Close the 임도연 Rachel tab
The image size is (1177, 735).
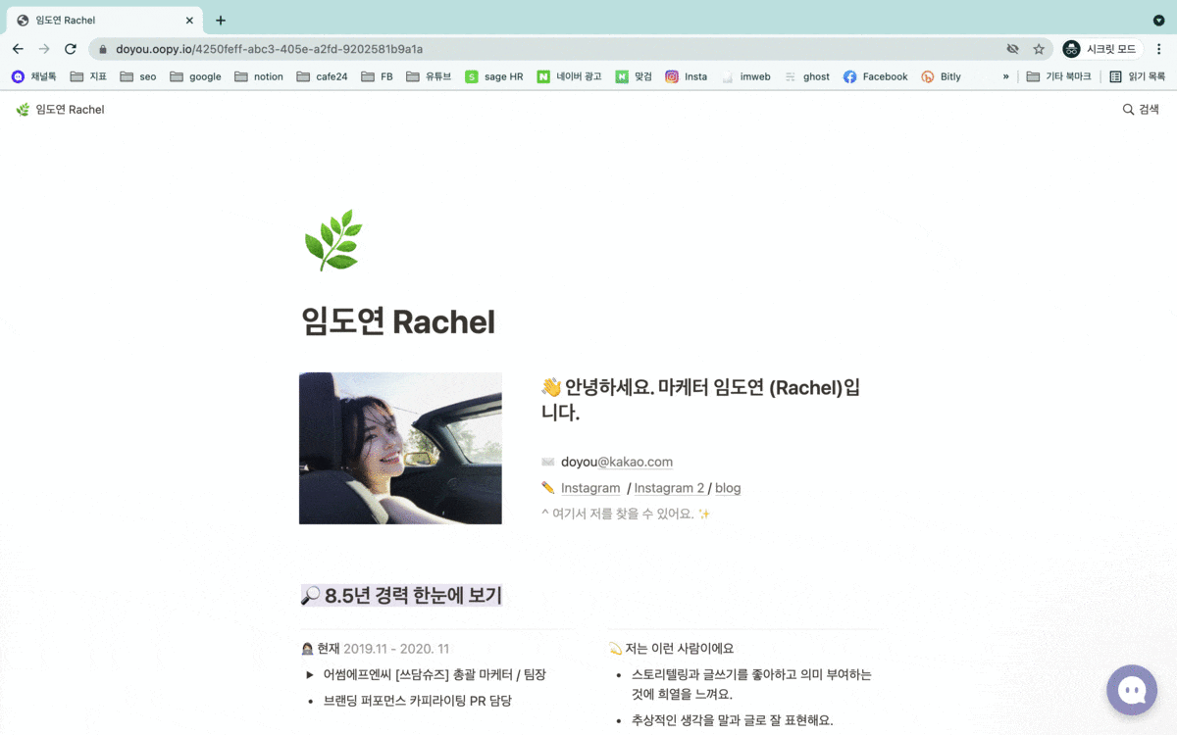point(189,20)
